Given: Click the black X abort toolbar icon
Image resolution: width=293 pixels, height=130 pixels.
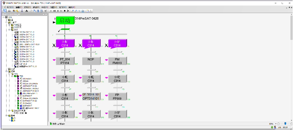Looking at the screenshot, I should 68,11.
